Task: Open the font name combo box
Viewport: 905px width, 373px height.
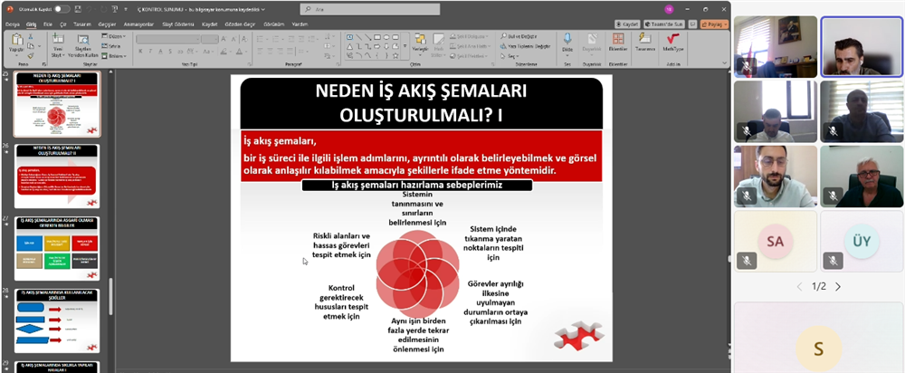Action: point(168,39)
